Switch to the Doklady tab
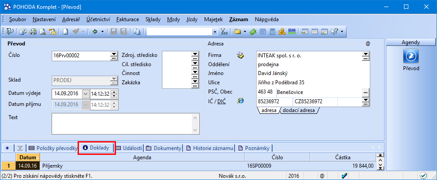Screen dimensions: 437x180 (x=97, y=148)
